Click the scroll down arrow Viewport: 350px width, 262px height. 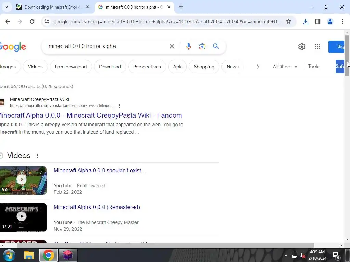point(347,240)
